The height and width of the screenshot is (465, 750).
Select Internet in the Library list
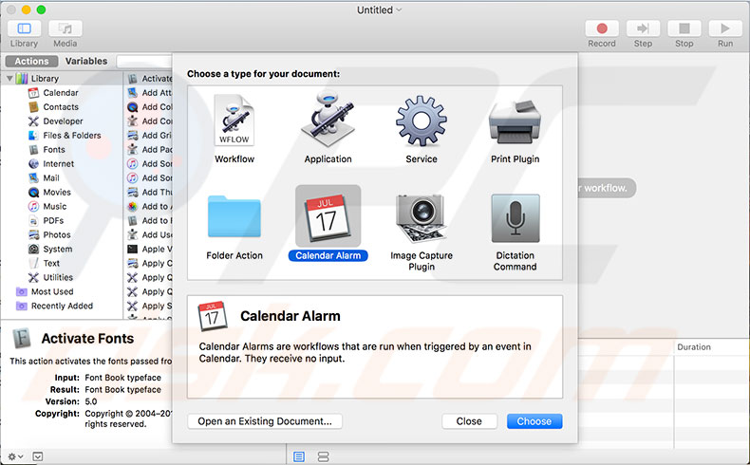click(x=58, y=164)
